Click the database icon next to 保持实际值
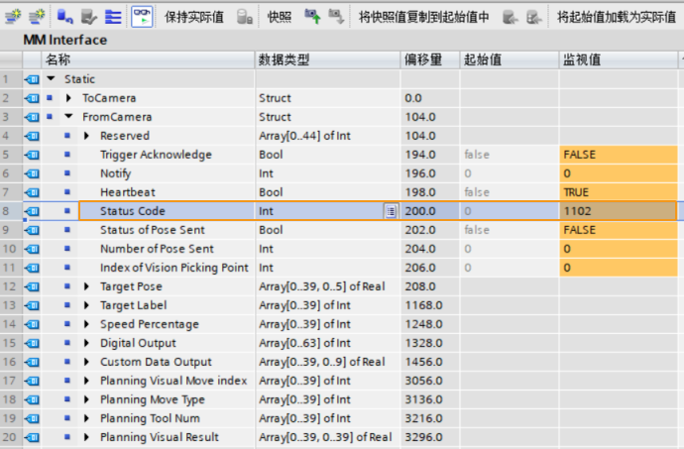The height and width of the screenshot is (449, 684). 244,17
